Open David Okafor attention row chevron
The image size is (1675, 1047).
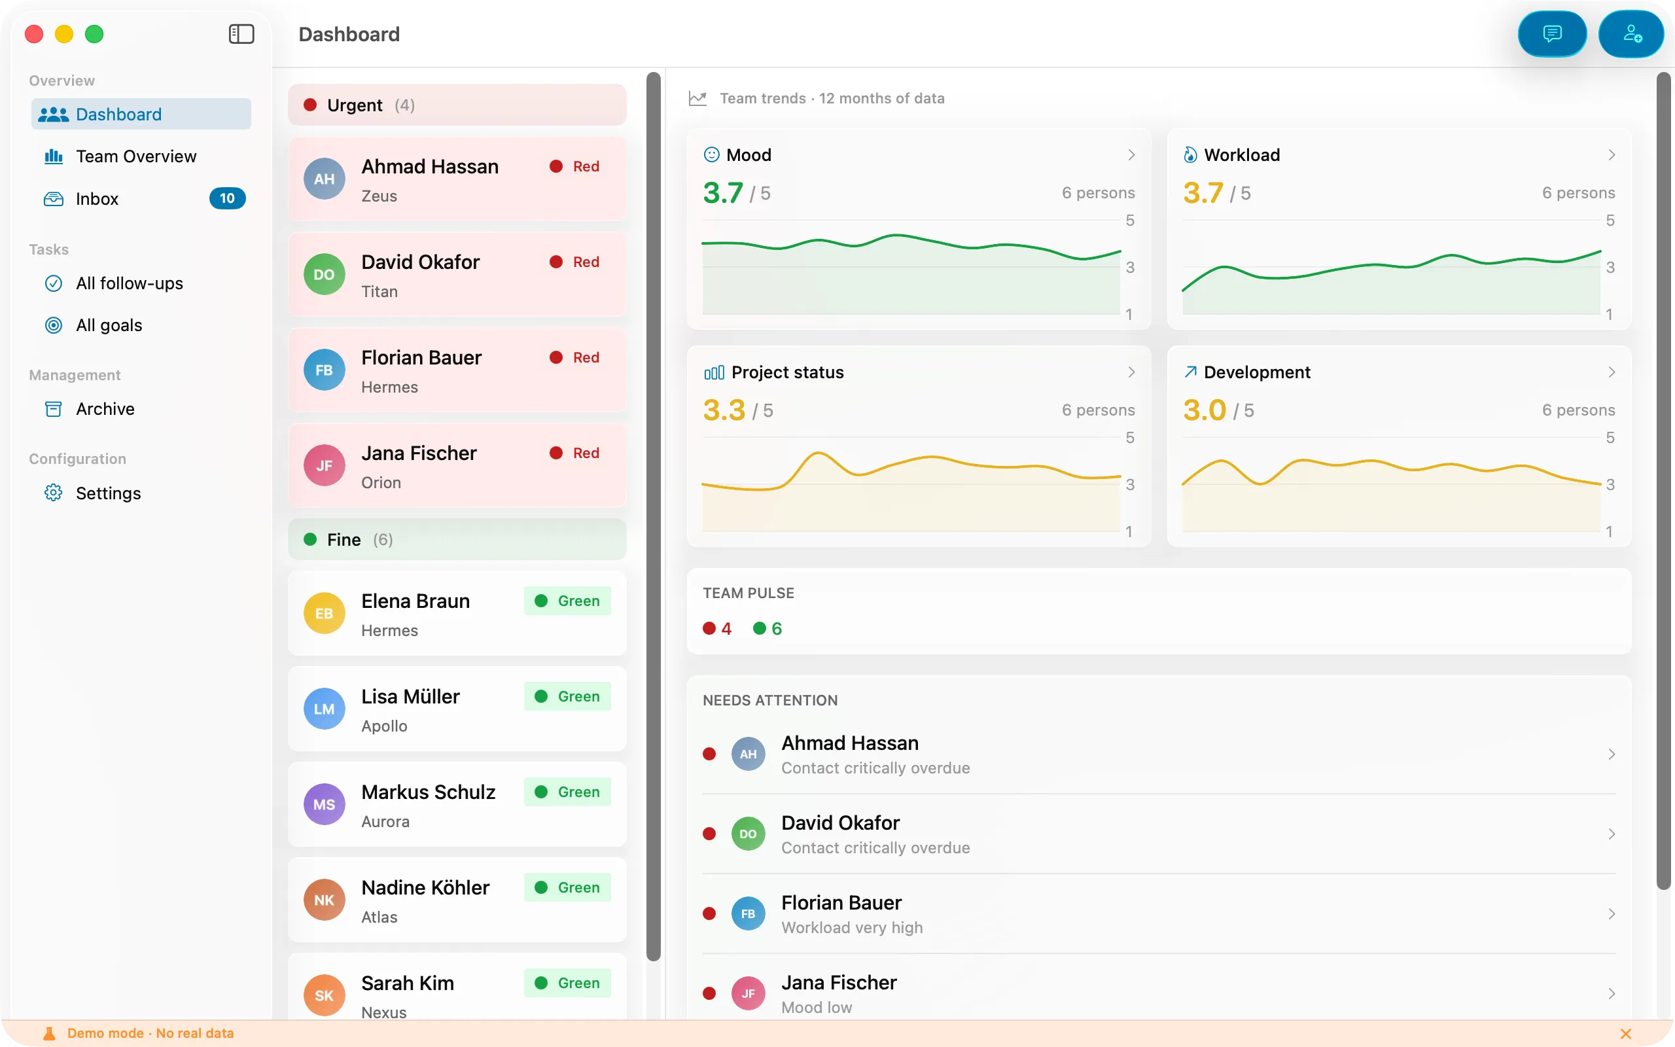pyautogui.click(x=1612, y=834)
